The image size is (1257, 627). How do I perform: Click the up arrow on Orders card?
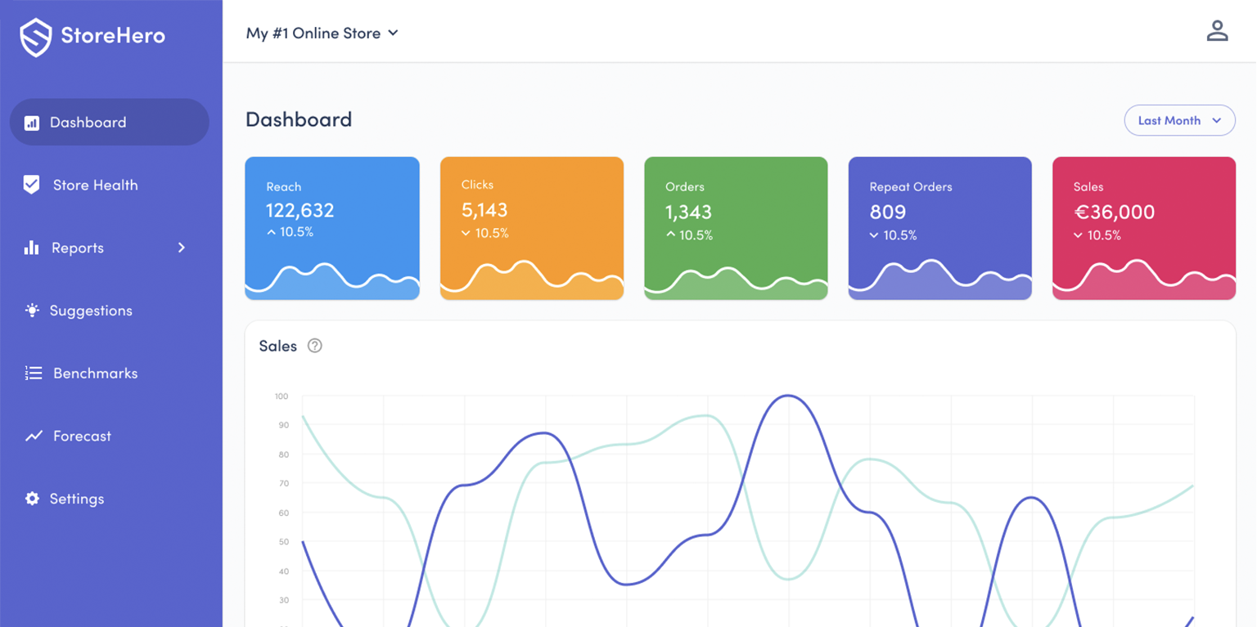670,235
